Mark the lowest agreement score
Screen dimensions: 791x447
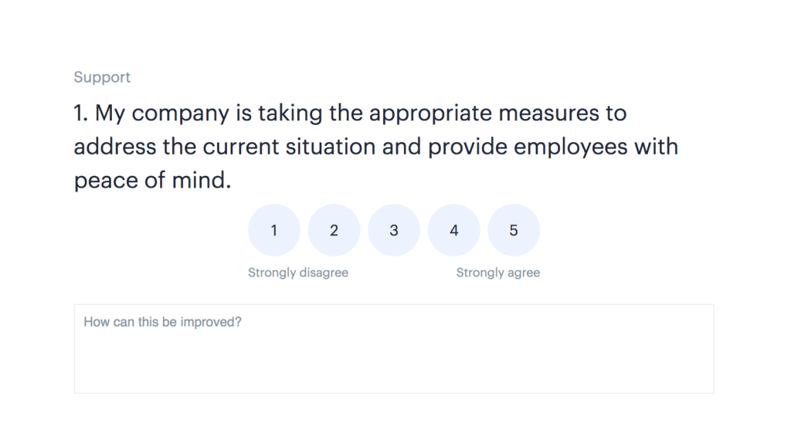click(274, 230)
